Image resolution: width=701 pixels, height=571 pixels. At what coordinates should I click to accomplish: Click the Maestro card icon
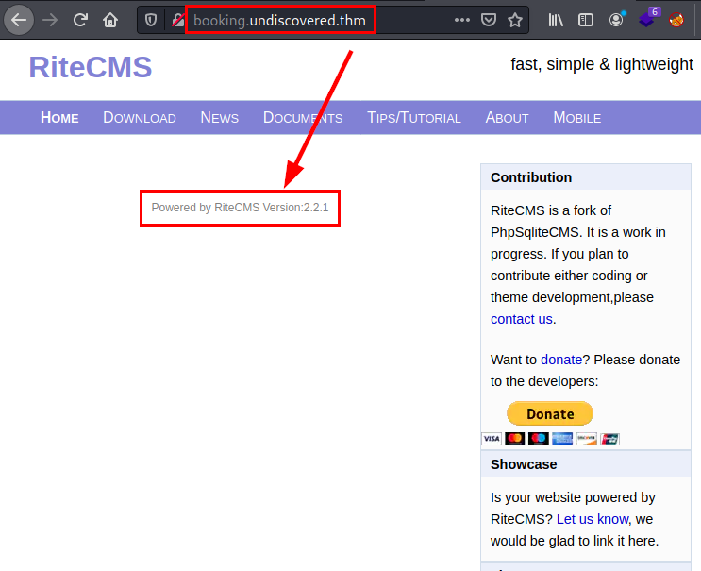click(539, 439)
